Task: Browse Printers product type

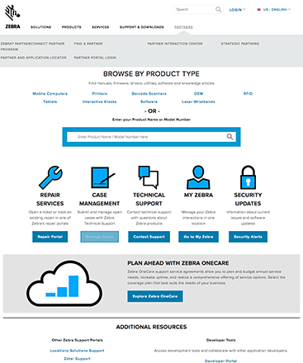Action: 99,93
